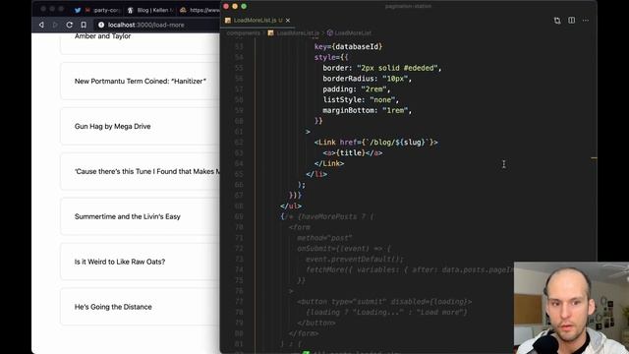629x354 pixels.
Task: Open the 'Amber and Taylor' post
Action: point(102,36)
